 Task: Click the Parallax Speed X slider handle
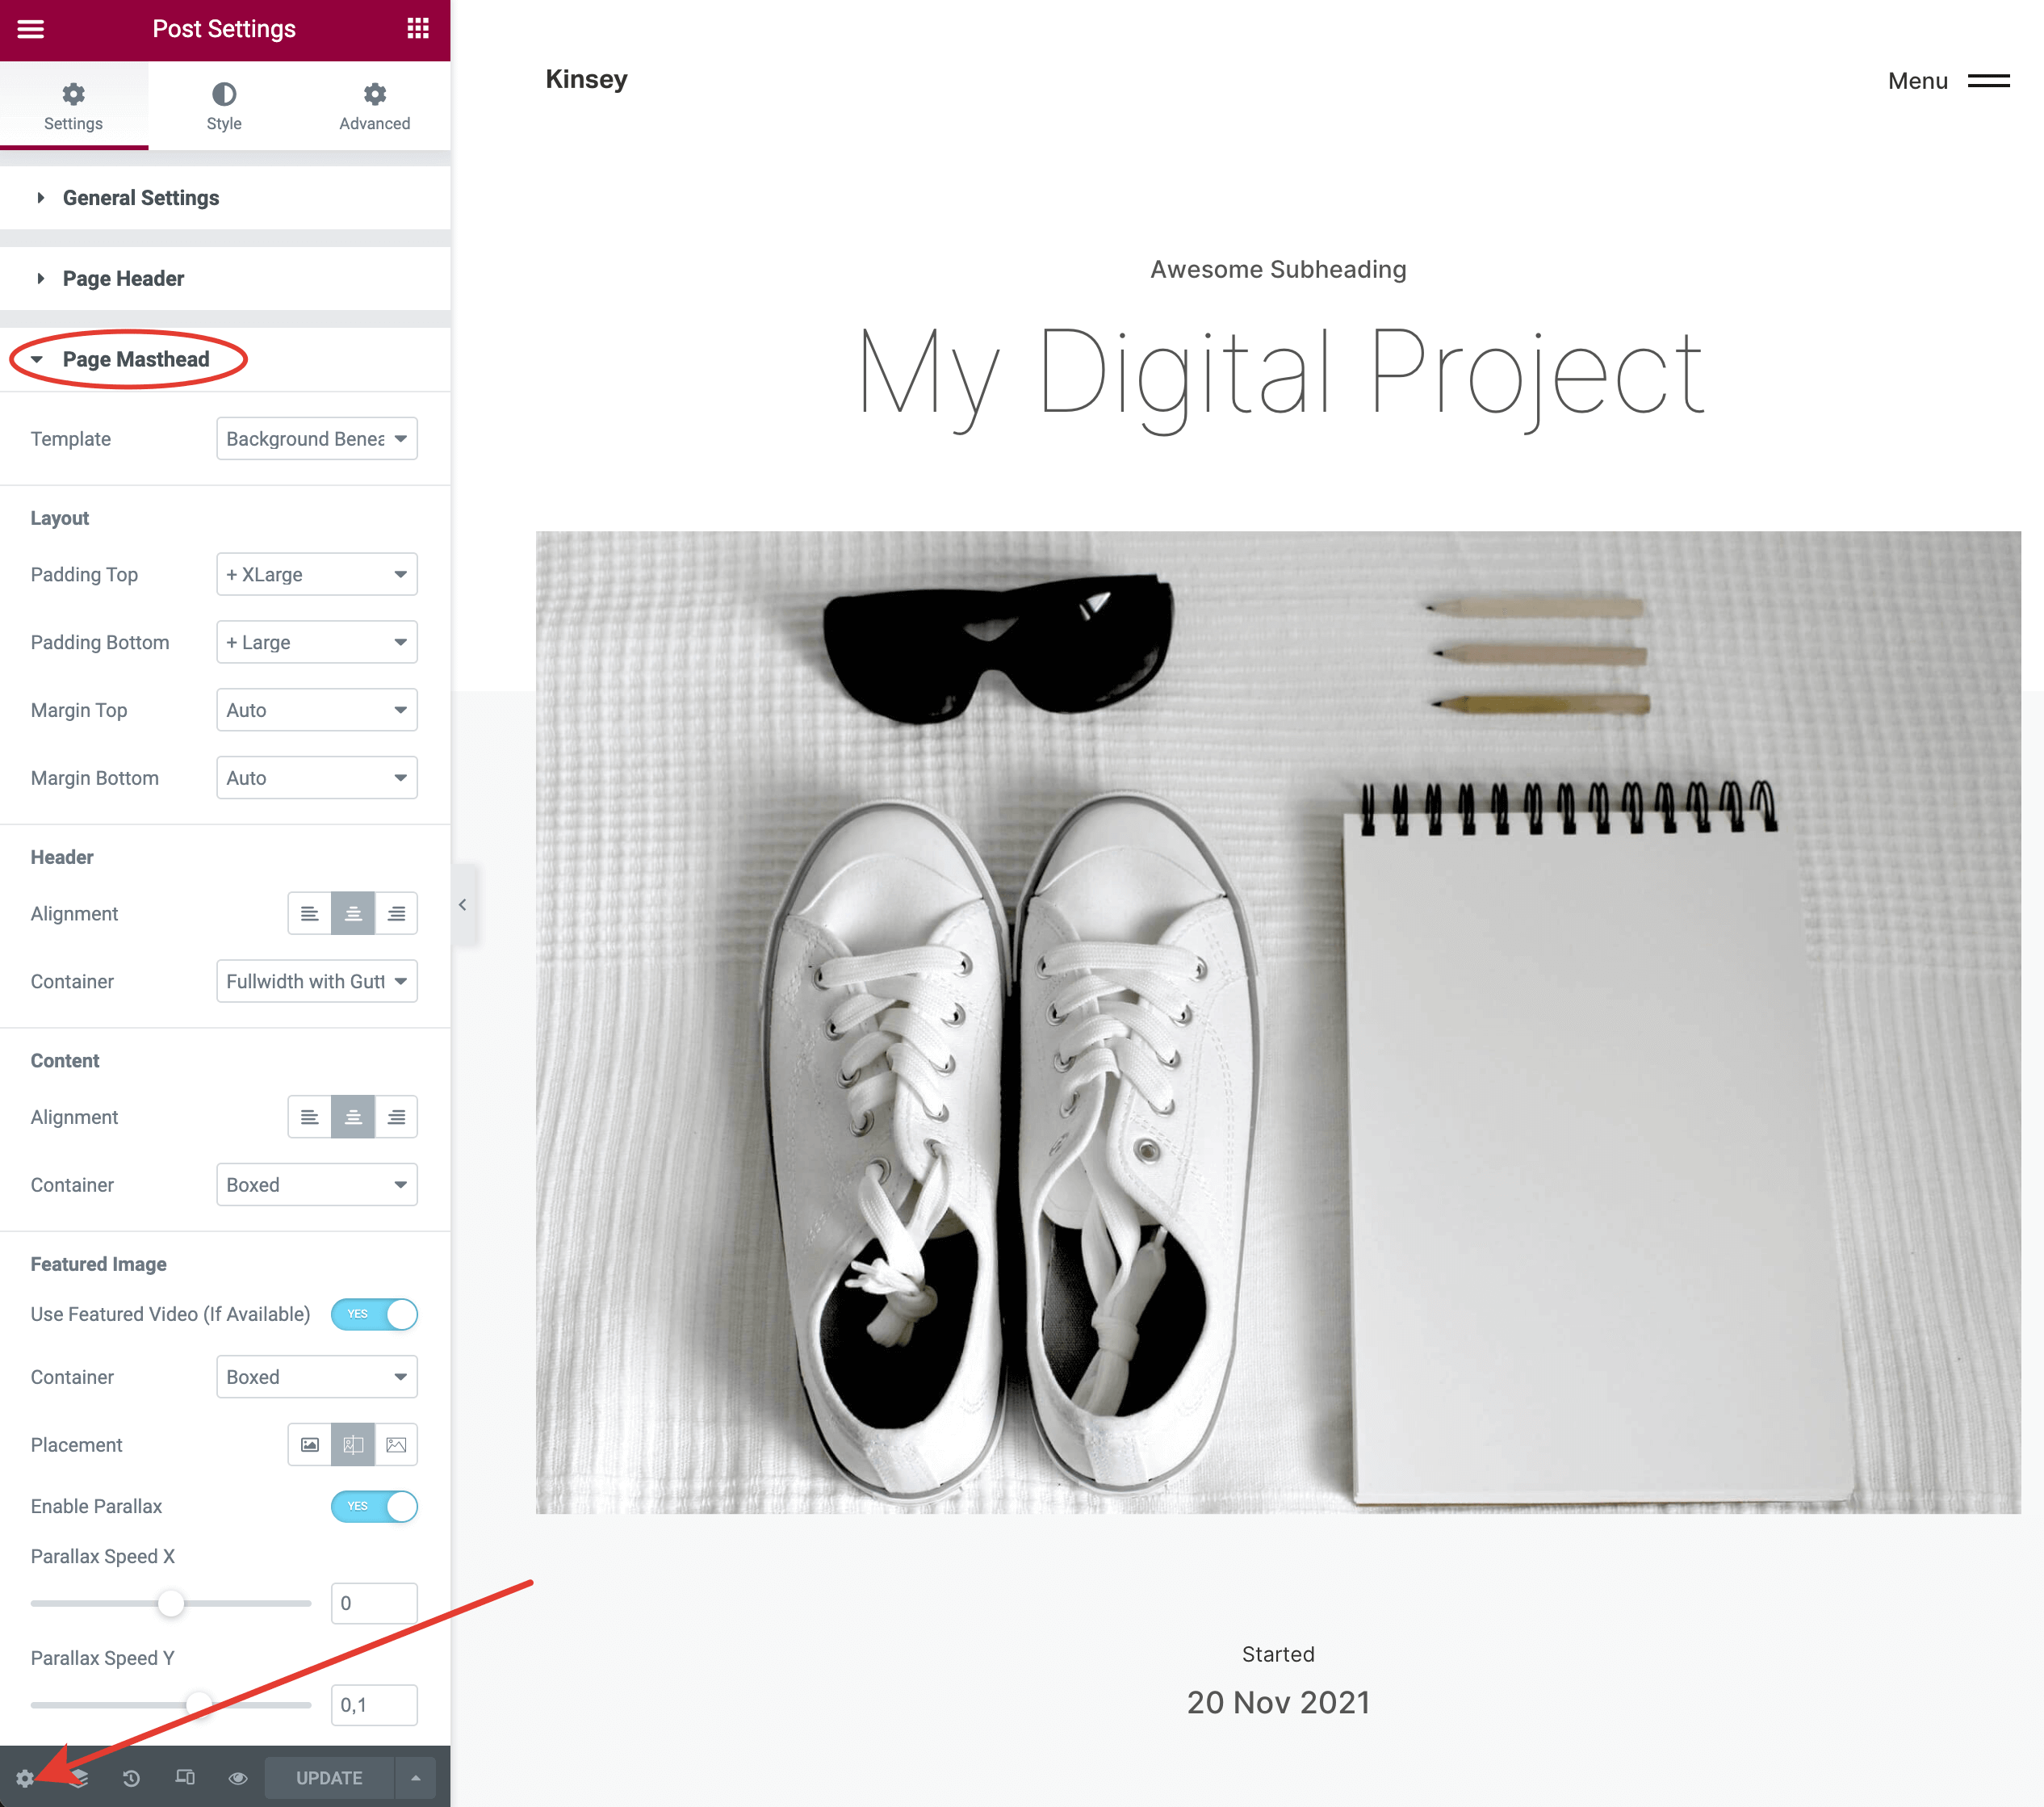[171, 1603]
